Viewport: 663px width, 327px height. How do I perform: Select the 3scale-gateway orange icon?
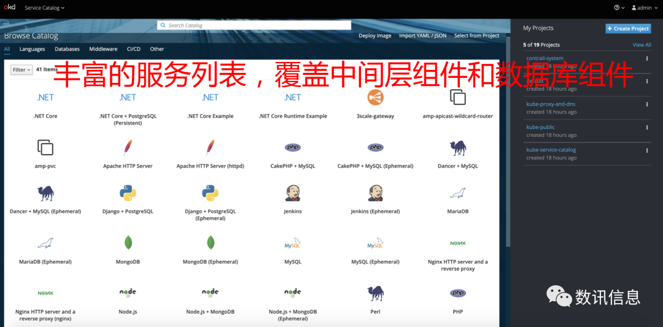(376, 98)
